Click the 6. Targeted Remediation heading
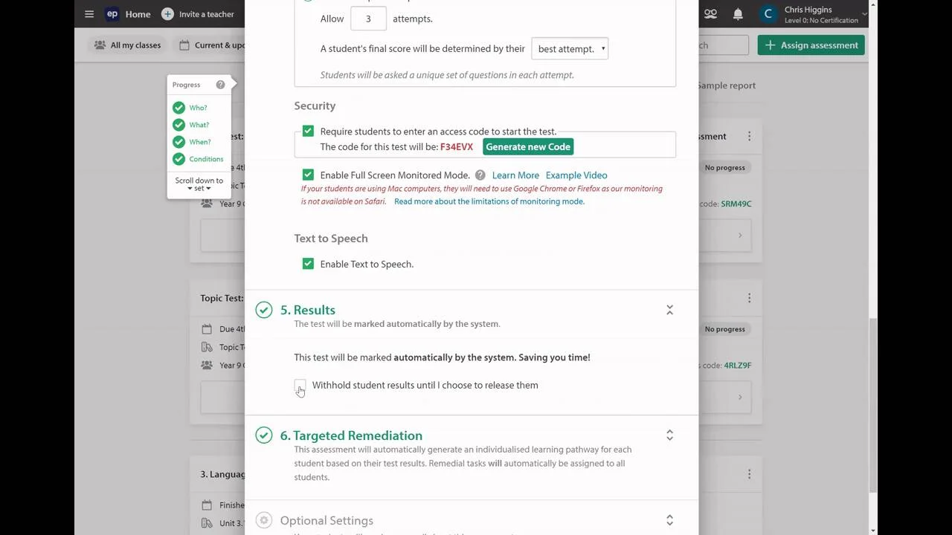This screenshot has width=952, height=535. (351, 435)
